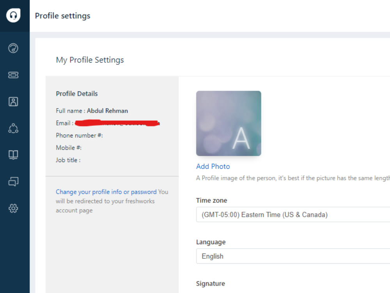
Task: Open the Social connections icon in sidebar
Action: [13, 128]
